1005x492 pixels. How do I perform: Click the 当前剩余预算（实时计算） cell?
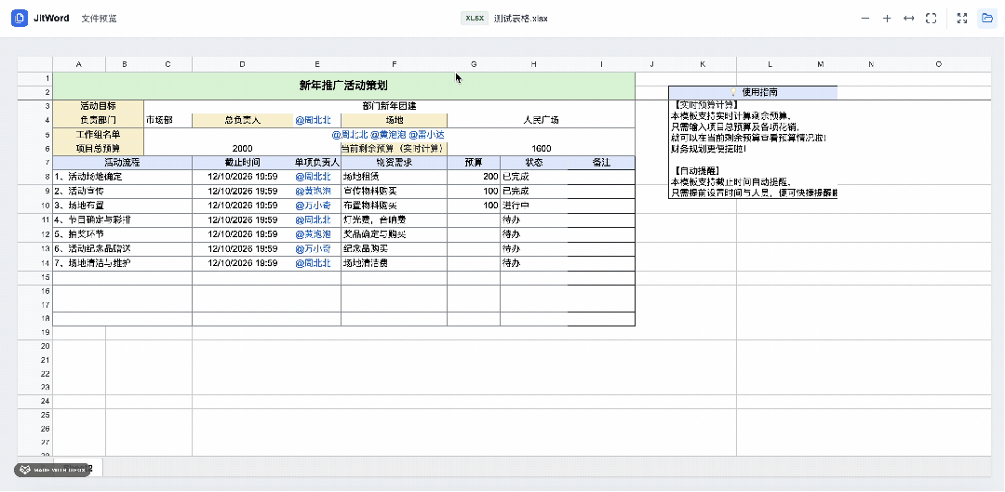coord(395,149)
